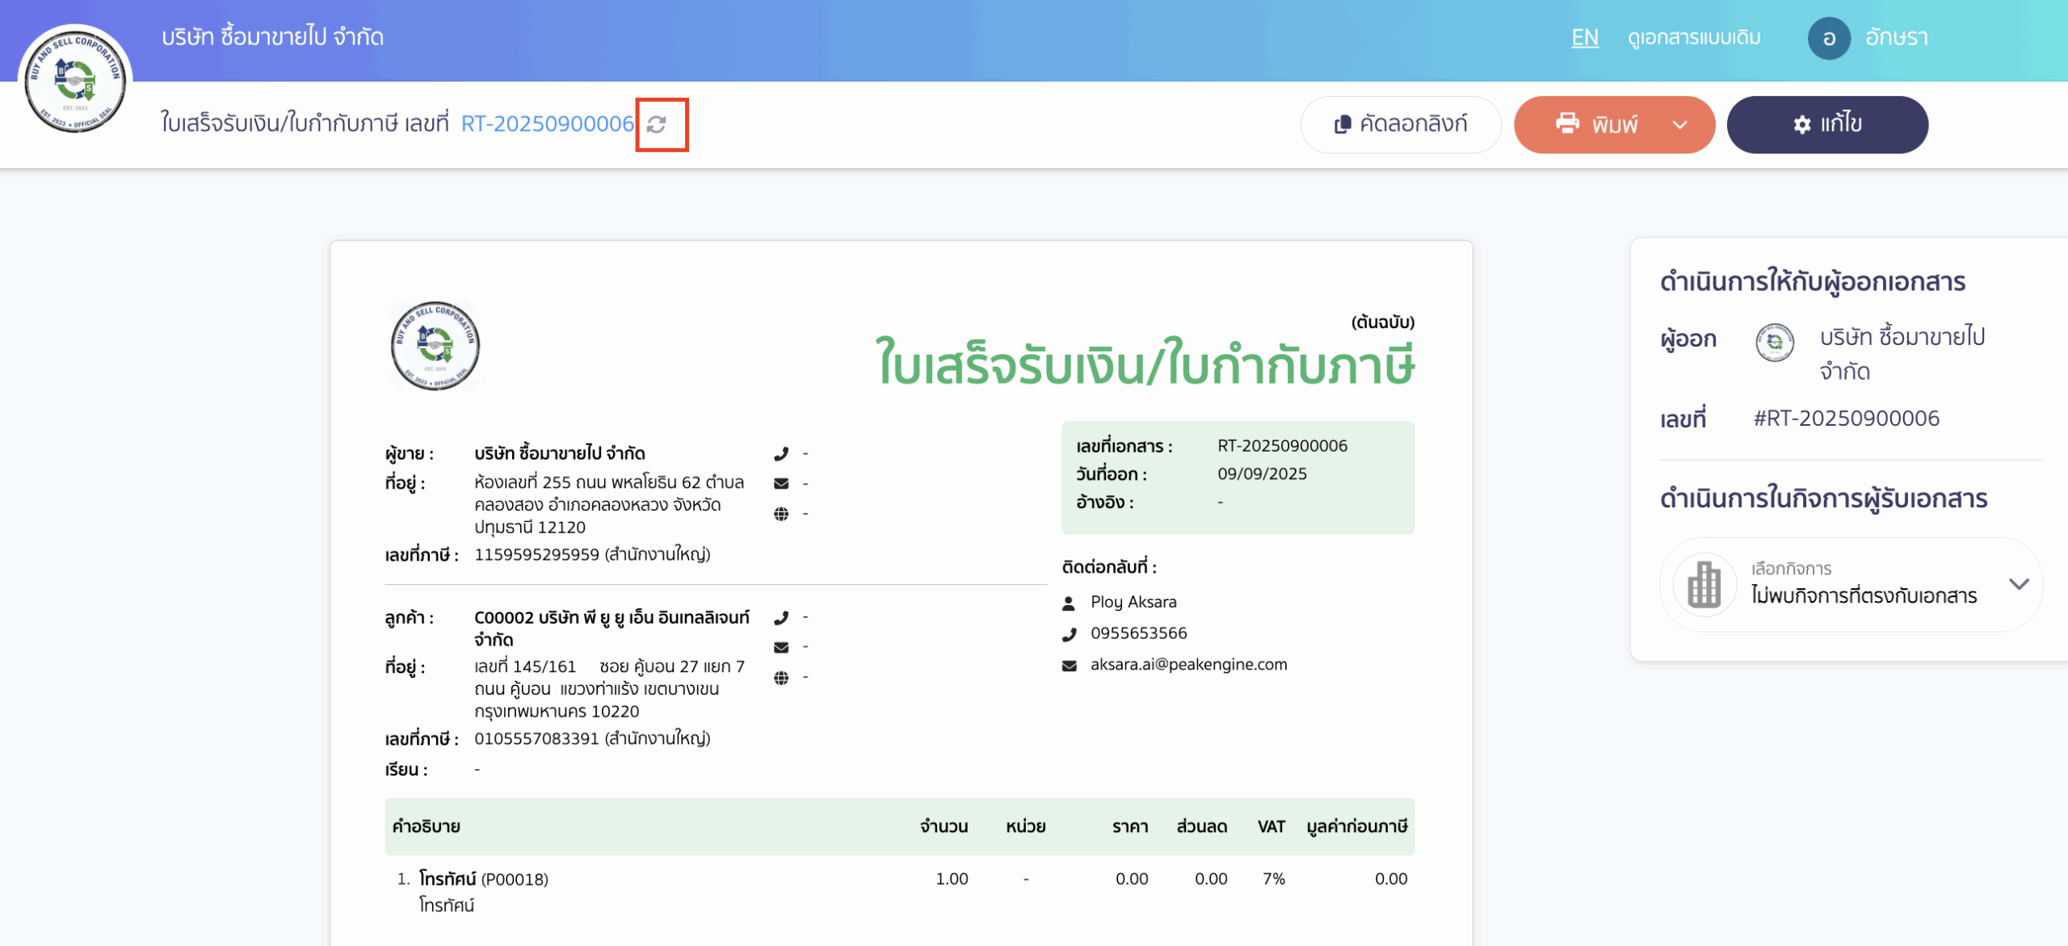Expand the พิมพ์ print options dropdown
Image resolution: width=2068 pixels, height=946 pixels.
(x=1679, y=124)
